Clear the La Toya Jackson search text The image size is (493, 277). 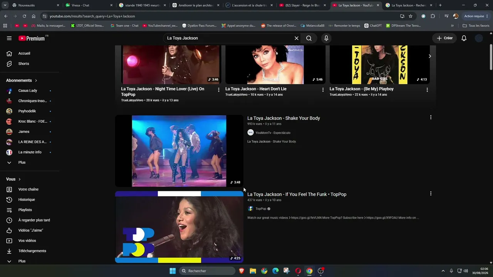pyautogui.click(x=297, y=38)
